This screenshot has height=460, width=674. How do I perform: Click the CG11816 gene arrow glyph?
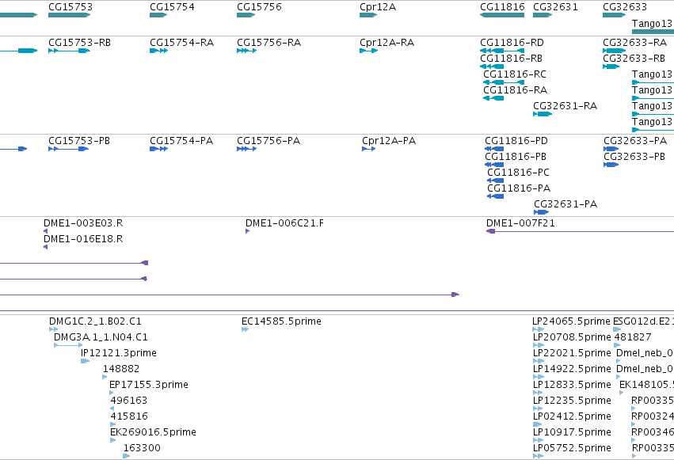coord(502,15)
